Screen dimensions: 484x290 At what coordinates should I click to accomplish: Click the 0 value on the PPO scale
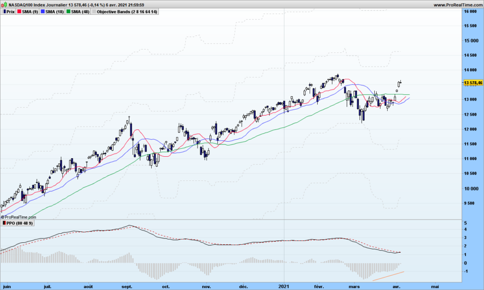tap(466, 263)
